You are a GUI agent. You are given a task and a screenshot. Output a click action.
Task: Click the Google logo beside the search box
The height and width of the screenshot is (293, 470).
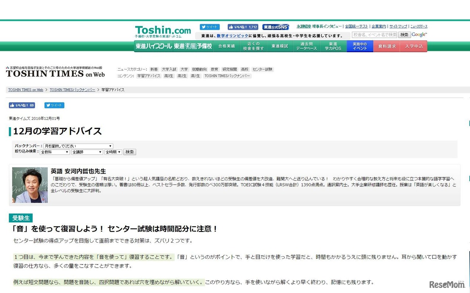point(419,34)
